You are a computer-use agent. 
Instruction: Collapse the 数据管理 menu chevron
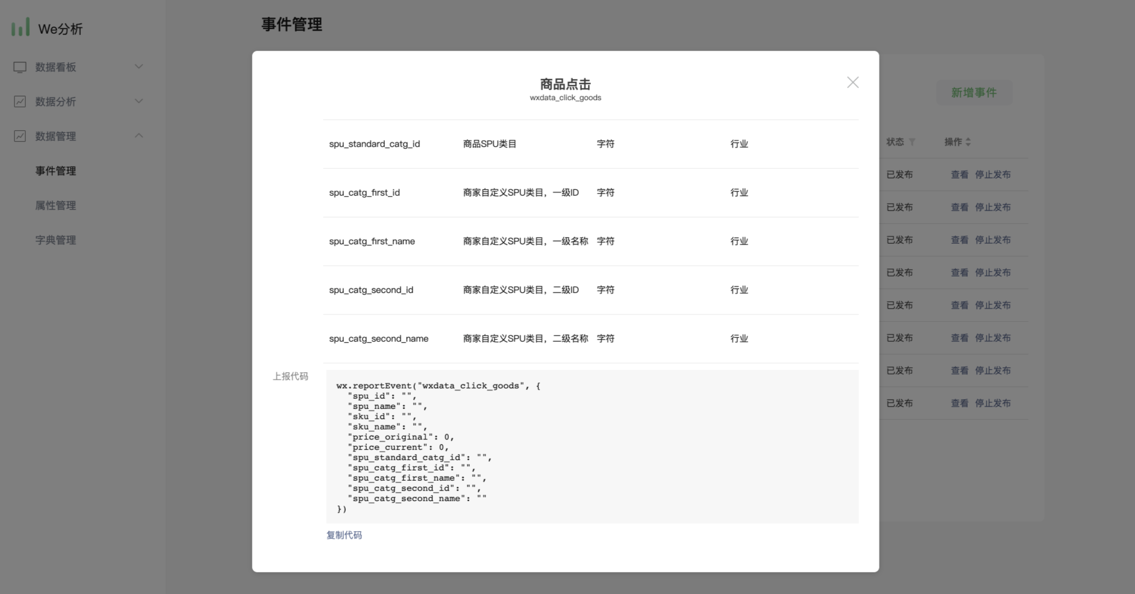[x=139, y=136]
